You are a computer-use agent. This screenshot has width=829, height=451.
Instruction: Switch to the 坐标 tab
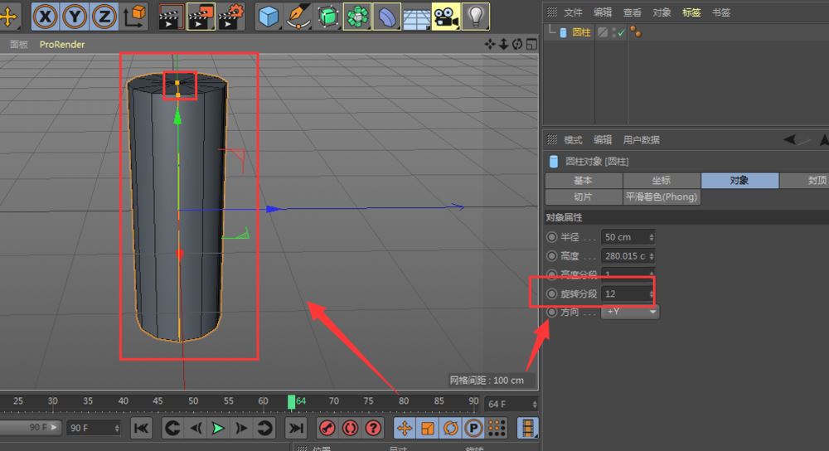(x=661, y=180)
